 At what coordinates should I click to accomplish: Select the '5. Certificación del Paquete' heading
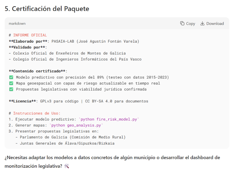coord(47,9)
